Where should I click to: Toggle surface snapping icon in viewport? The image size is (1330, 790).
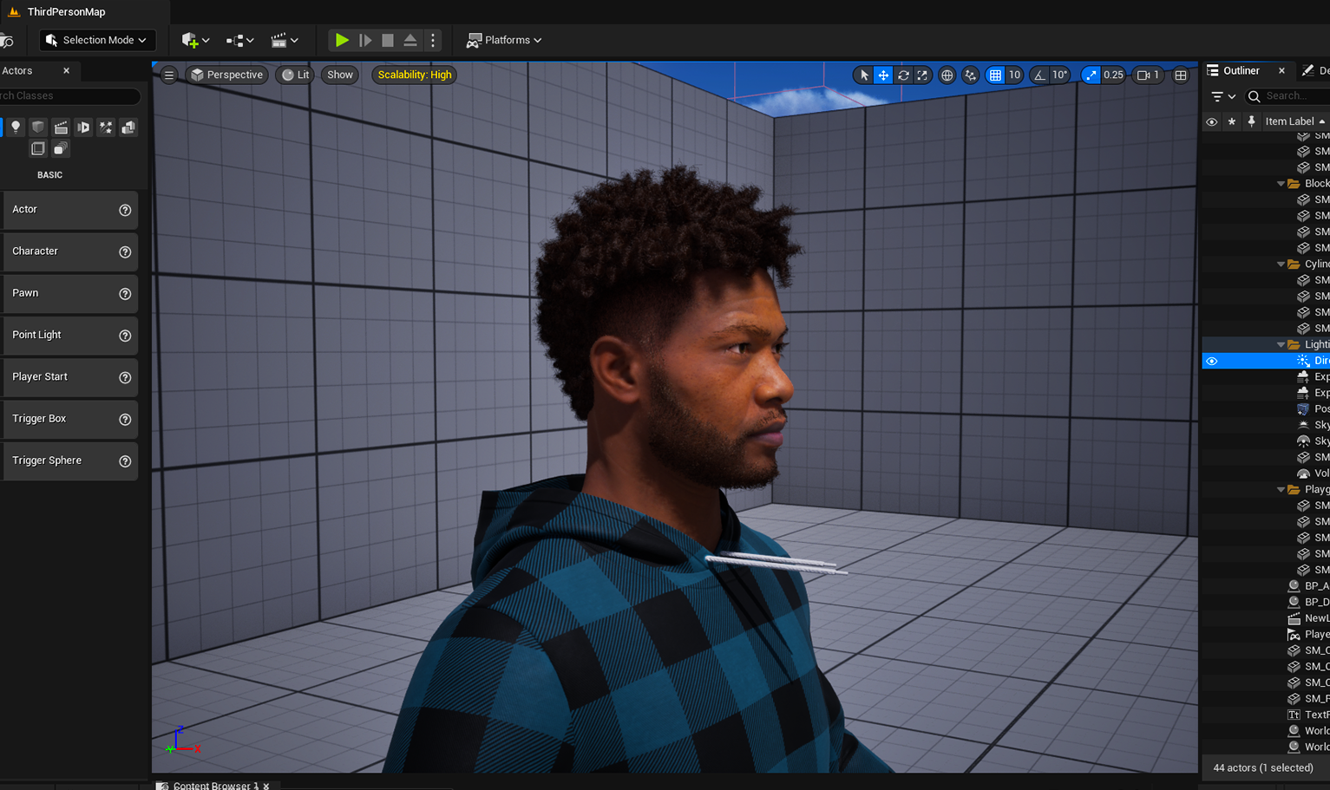coord(971,75)
